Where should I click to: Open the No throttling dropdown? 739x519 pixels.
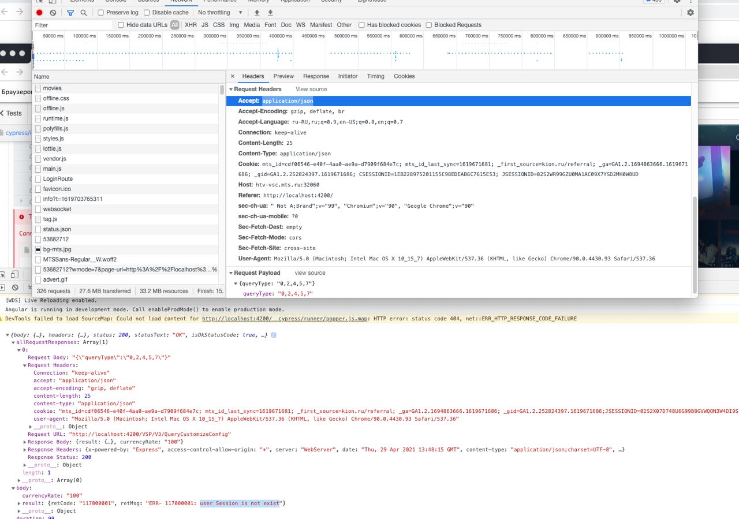[x=220, y=13]
